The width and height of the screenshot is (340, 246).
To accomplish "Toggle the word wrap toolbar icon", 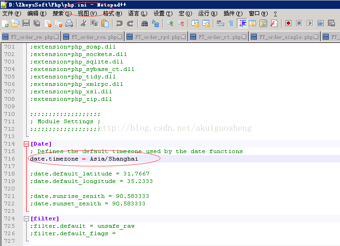I will click(220, 23).
